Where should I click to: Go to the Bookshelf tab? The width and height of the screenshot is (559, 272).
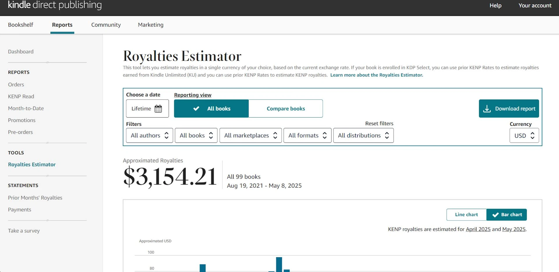tap(21, 25)
